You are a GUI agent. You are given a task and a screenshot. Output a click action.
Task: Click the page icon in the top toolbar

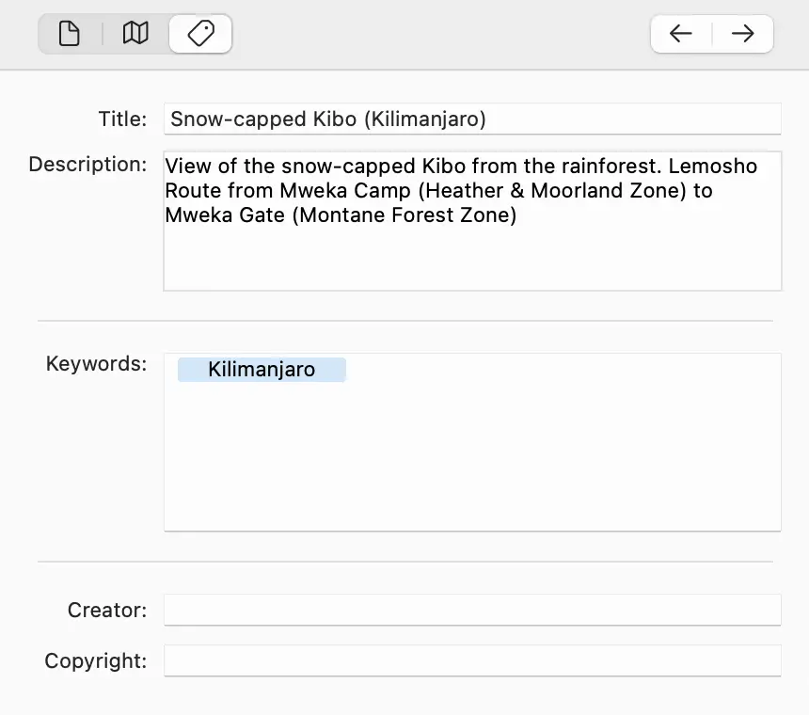68,33
